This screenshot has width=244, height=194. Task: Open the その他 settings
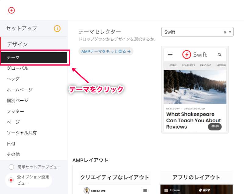pos(13,154)
